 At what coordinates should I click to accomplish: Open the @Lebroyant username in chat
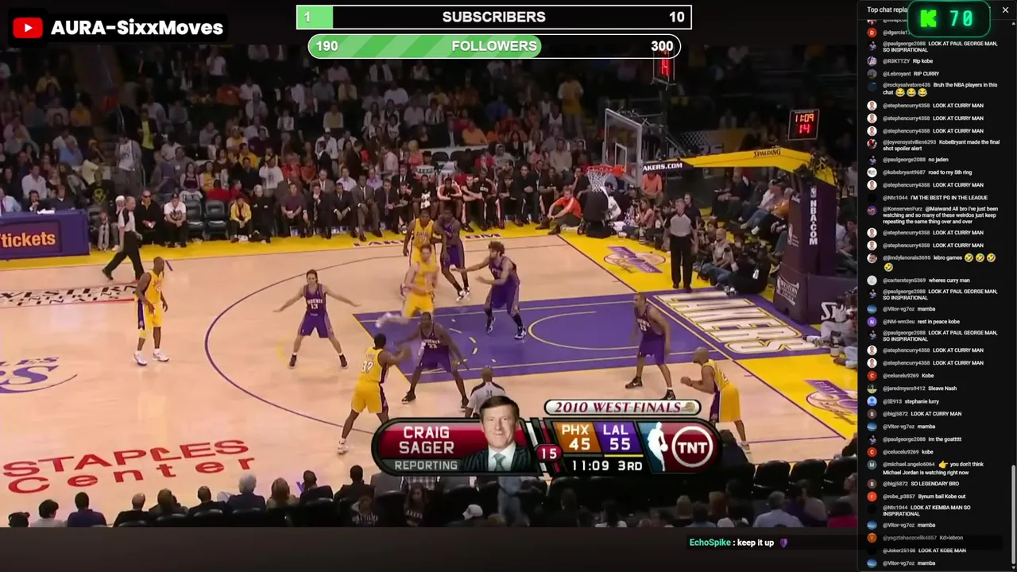pyautogui.click(x=896, y=74)
